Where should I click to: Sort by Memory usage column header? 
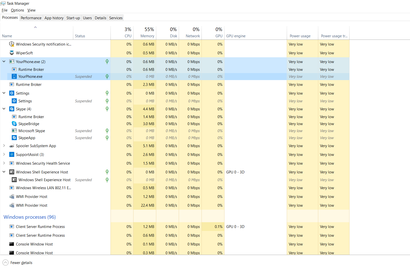coord(145,33)
